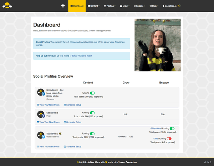Click the Email referral link
Viewport: 214px width, 166px height.
point(75,56)
